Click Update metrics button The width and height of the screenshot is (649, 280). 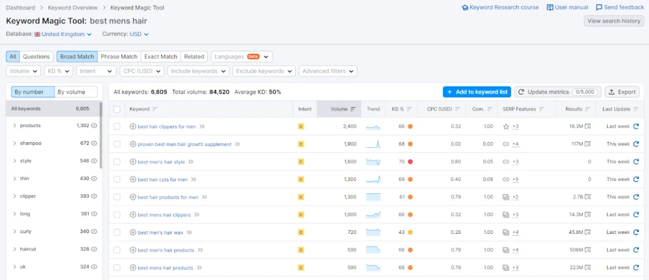[558, 92]
